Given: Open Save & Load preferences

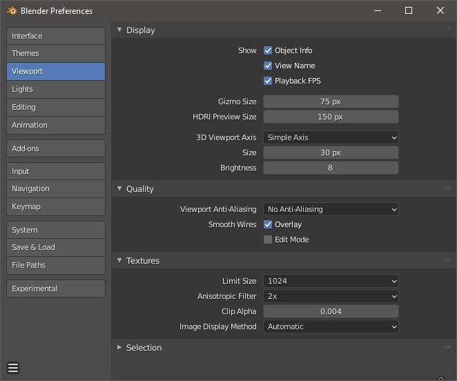Looking at the screenshot, I should (56, 247).
